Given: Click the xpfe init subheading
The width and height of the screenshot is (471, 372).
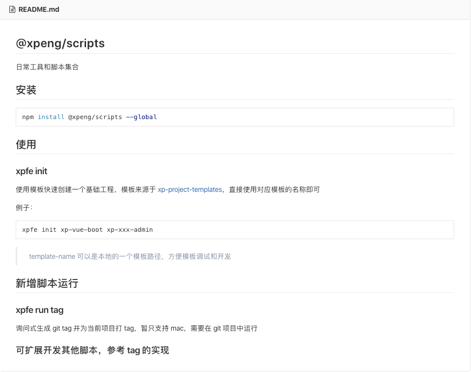Looking at the screenshot, I should [x=31, y=171].
